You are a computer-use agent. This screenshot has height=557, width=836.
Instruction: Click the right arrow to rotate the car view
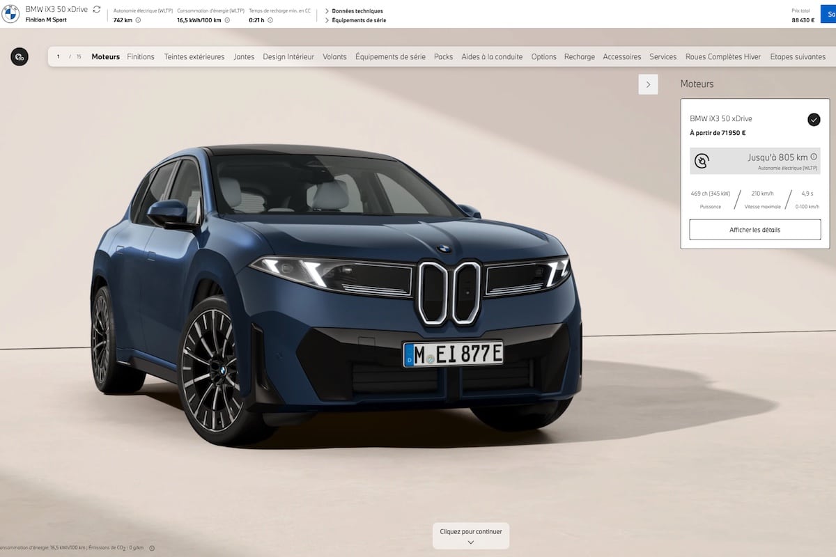coord(648,84)
